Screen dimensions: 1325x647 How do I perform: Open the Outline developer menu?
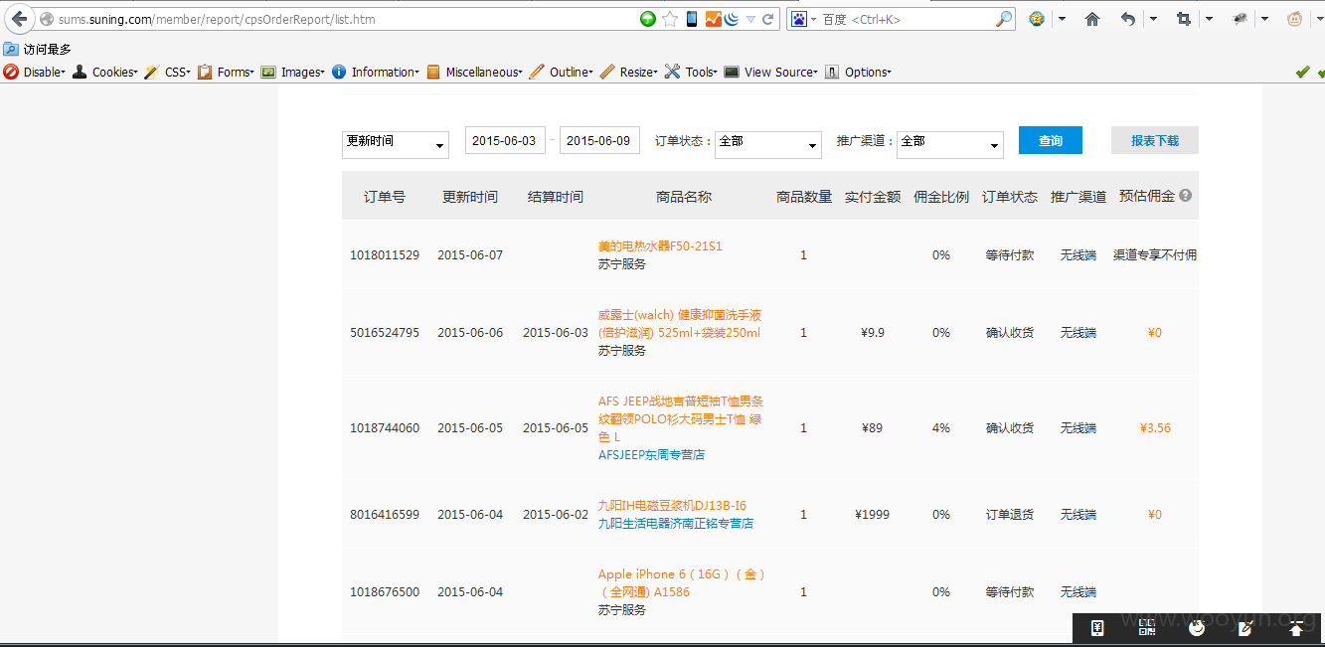point(562,72)
